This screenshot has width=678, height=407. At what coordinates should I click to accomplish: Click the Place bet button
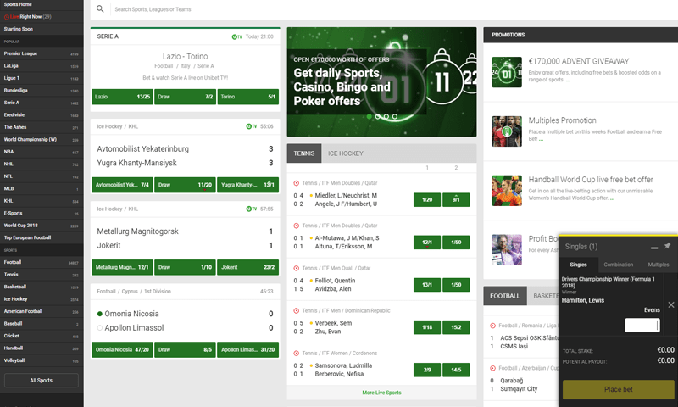(x=618, y=389)
